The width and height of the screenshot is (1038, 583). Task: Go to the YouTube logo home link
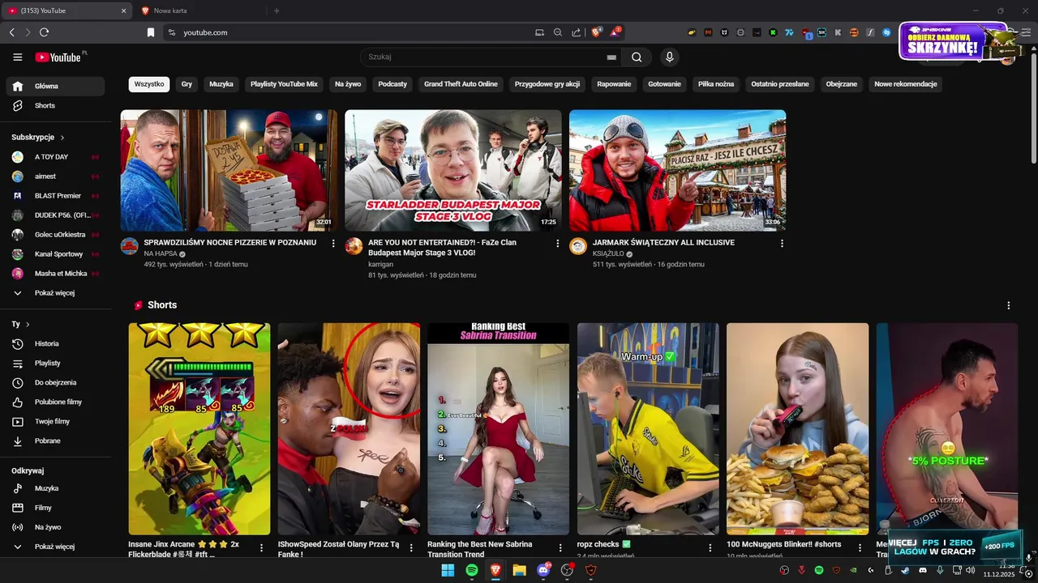tap(58, 57)
